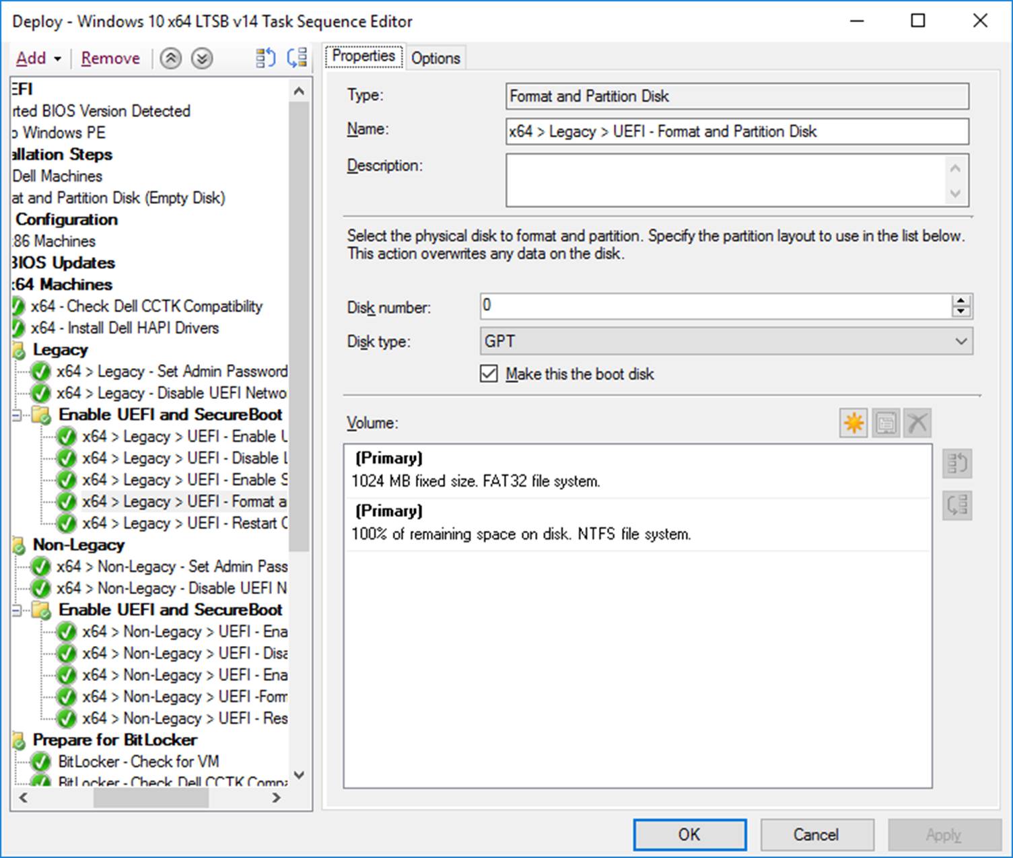
Task: Click the tree scroll down arrow
Action: (x=300, y=775)
